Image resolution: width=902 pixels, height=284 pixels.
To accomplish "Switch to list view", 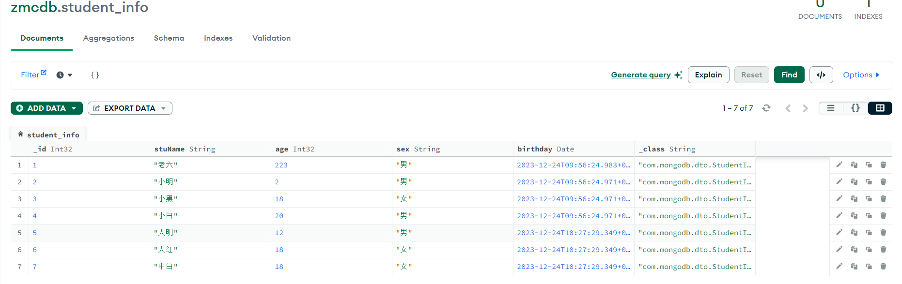I will tap(831, 108).
